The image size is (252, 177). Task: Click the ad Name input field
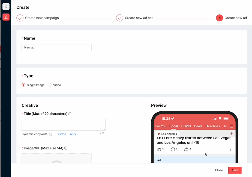[56, 47]
